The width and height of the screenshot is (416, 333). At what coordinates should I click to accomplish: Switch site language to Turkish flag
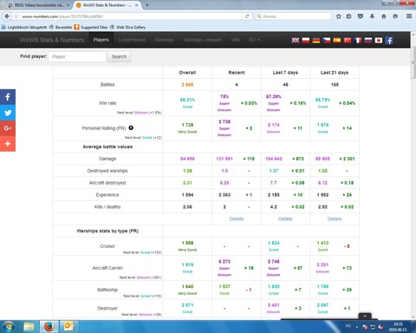click(x=348, y=40)
